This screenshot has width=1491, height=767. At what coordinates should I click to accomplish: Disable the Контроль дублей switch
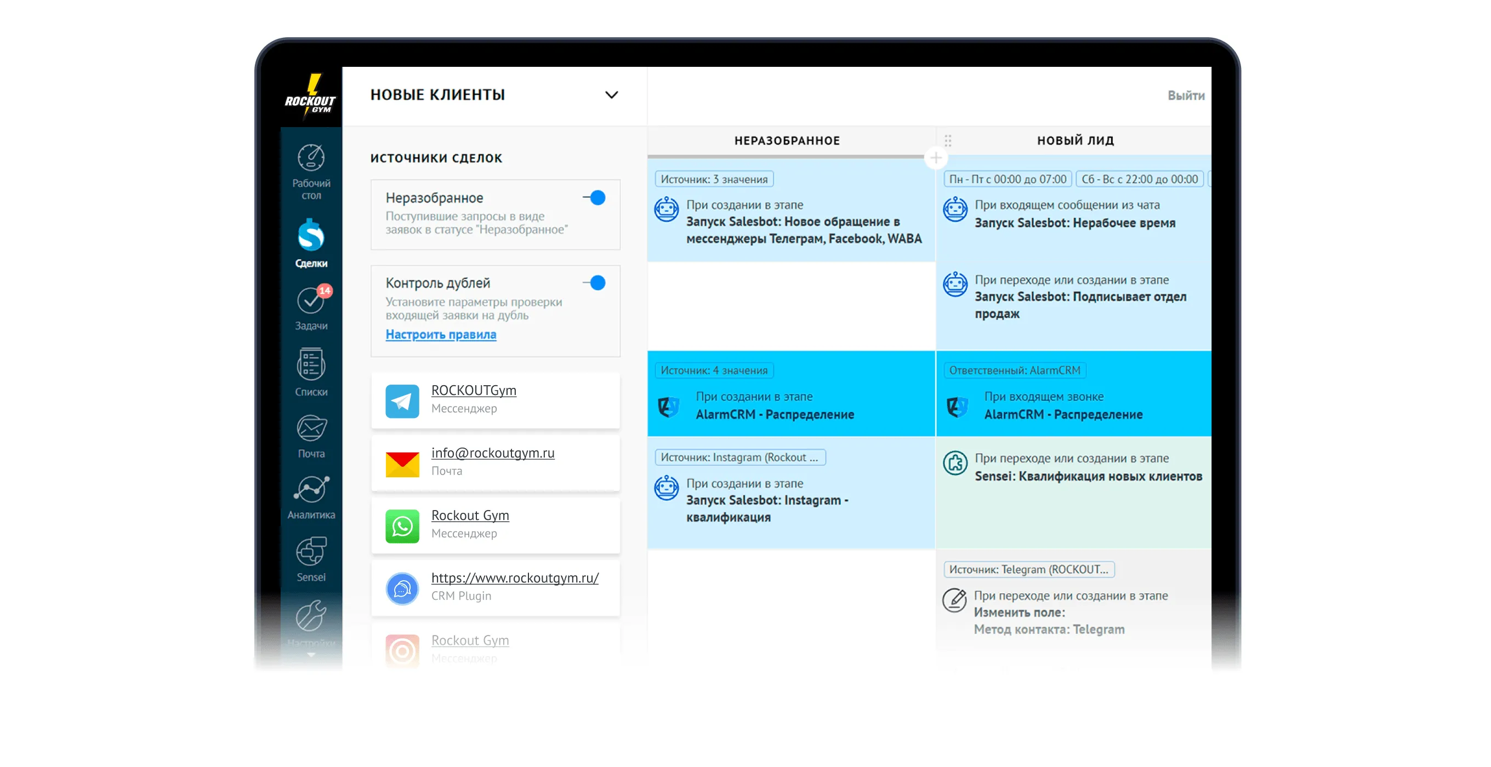coord(595,283)
